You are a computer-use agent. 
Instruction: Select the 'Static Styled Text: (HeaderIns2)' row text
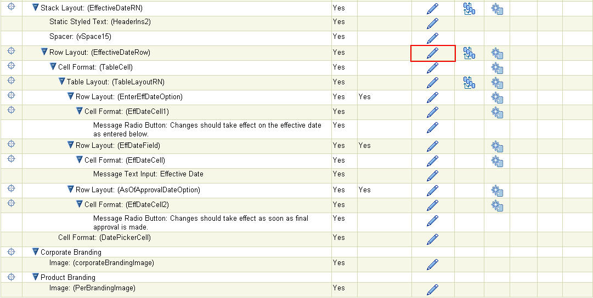100,22
